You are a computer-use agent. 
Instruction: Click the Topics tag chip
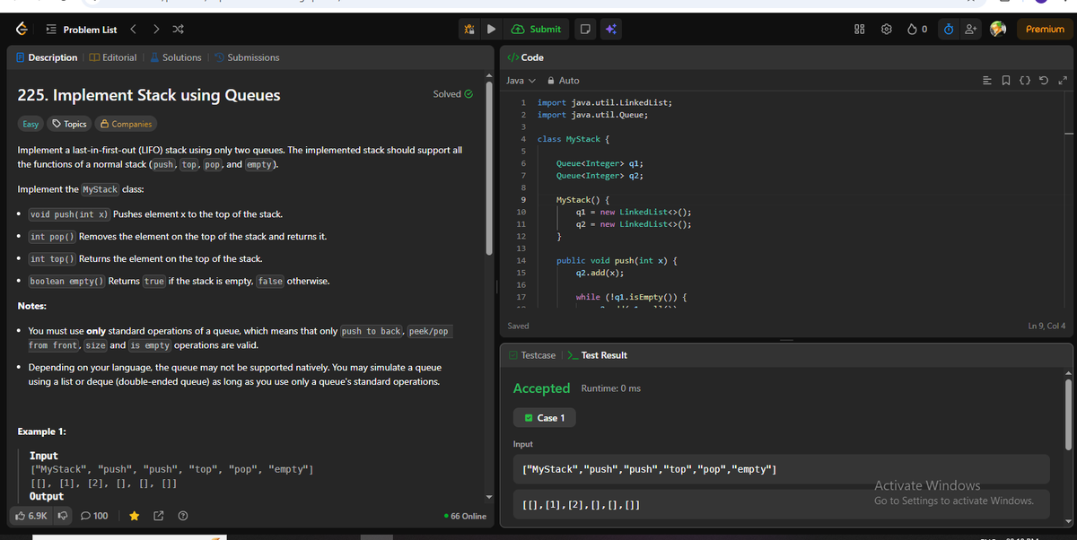(69, 124)
